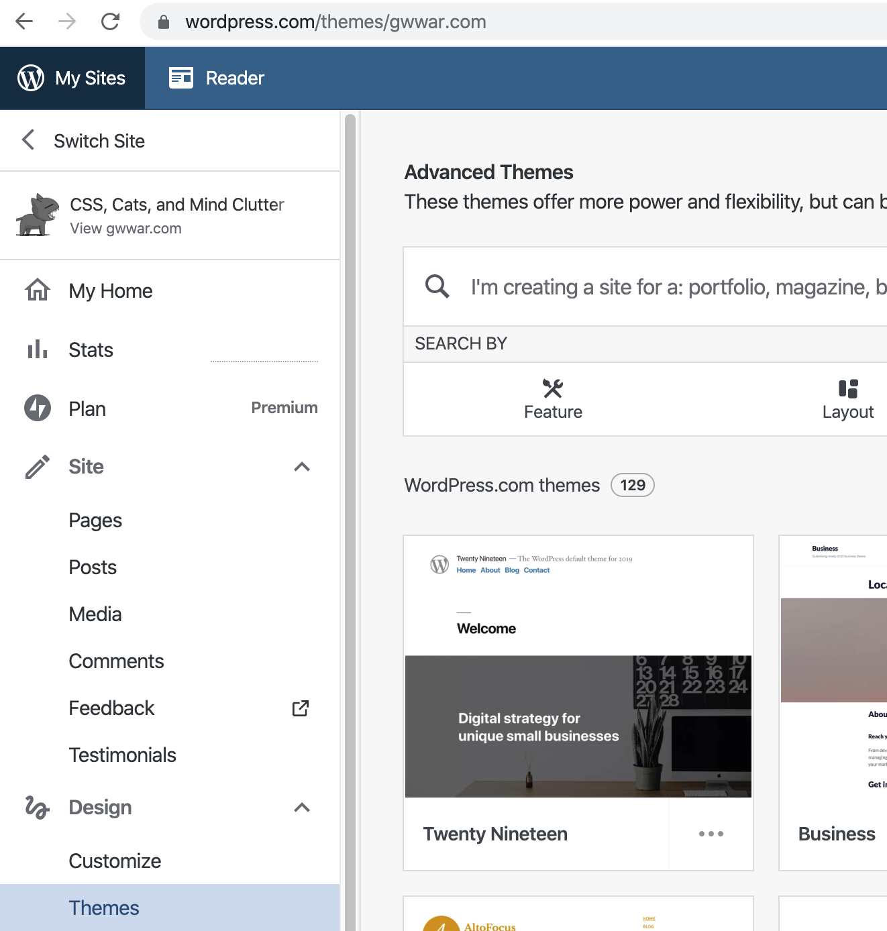Click SEARCH BY header label
Viewport: 887px width, 931px height.
pyautogui.click(x=461, y=343)
